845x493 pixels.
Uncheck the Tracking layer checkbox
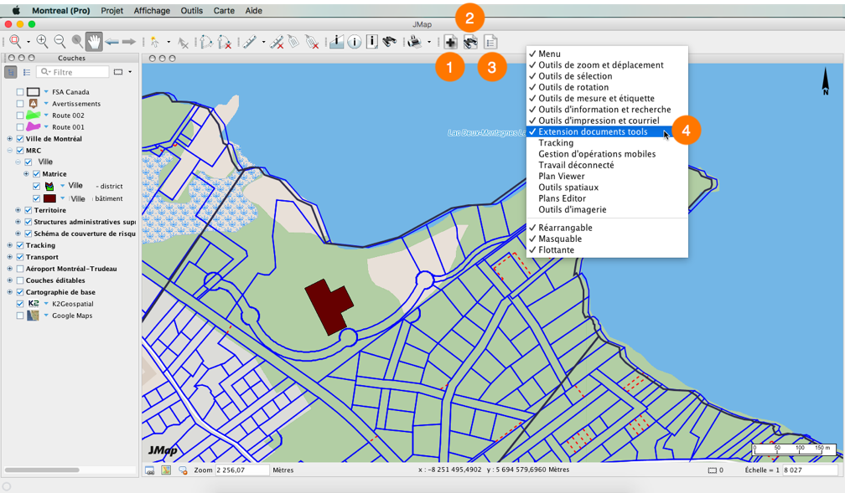[x=20, y=245]
